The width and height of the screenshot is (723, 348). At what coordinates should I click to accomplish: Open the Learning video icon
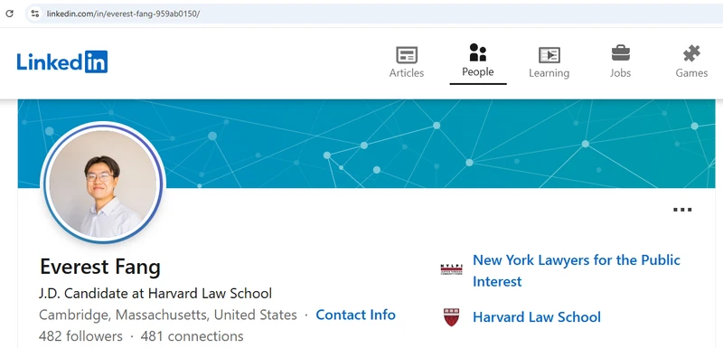549,55
